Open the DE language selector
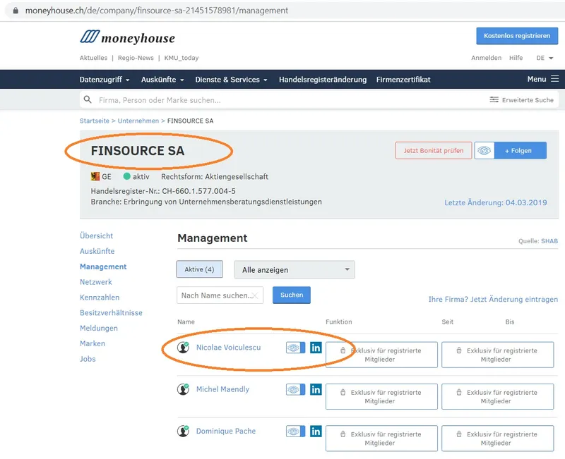Image resolution: width=565 pixels, height=459 pixels. coord(544,58)
